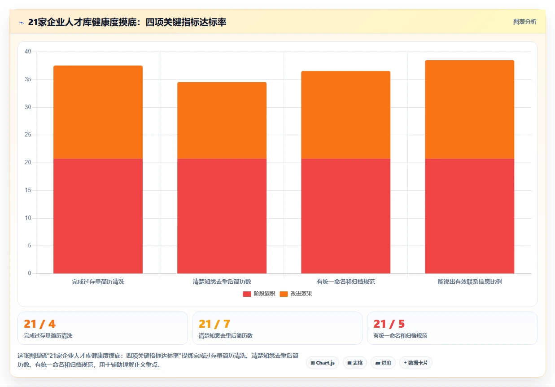Screen dimensions: 555x387
Task: Toggle the 阶段累积 legend item
Action: pos(259,294)
